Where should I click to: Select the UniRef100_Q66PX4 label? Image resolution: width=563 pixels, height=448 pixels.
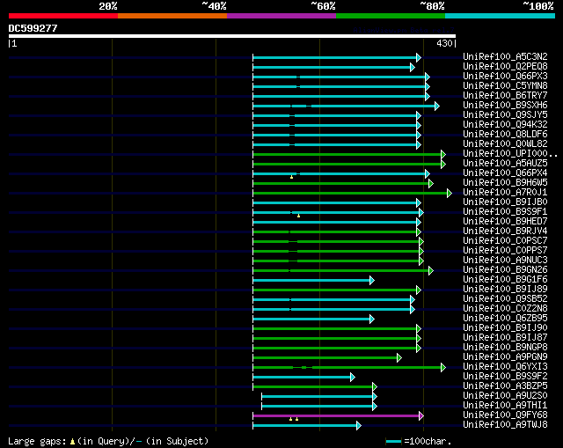coord(505,173)
